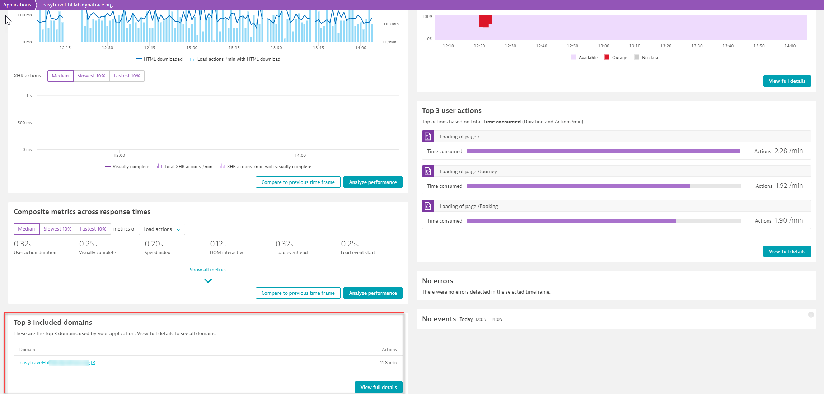View full details of included domains

click(x=379, y=387)
